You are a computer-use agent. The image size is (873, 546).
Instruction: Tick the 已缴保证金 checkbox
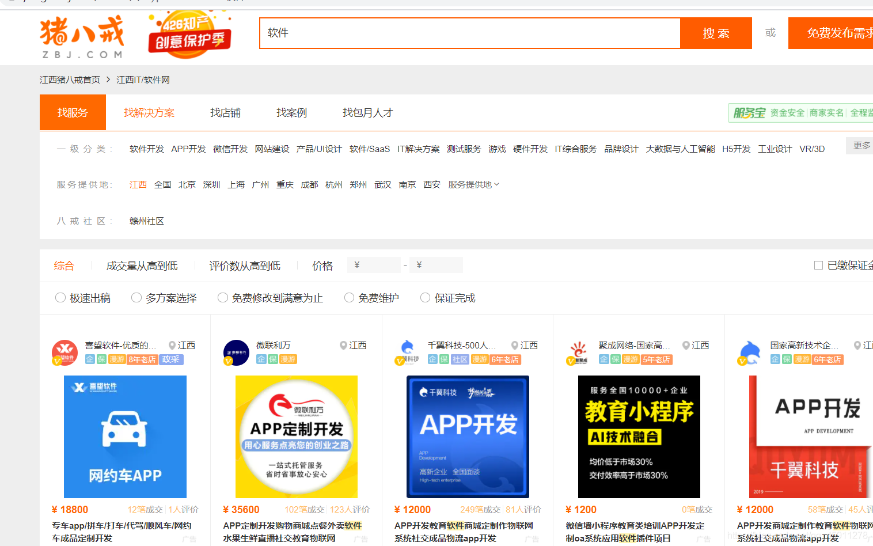[x=818, y=266]
